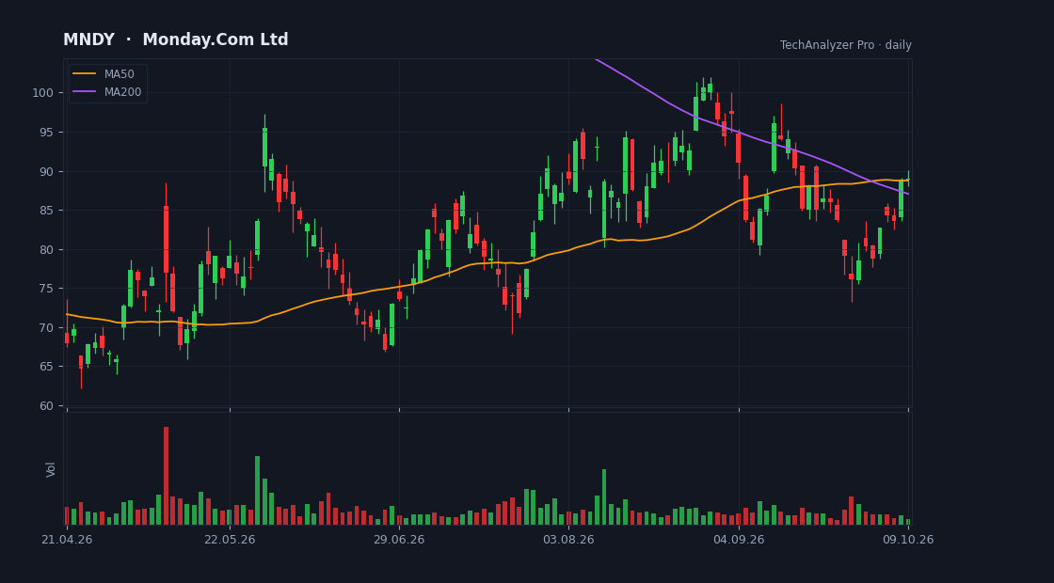Click the 80 price axis label
1054x583 pixels.
48,249
